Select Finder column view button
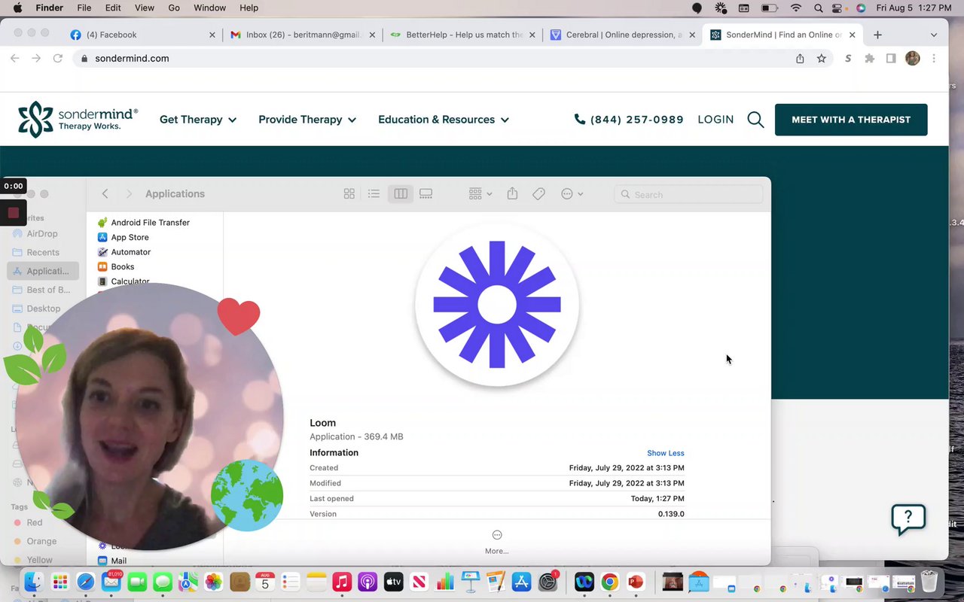Viewport: 964px width, 602px height. pos(401,194)
